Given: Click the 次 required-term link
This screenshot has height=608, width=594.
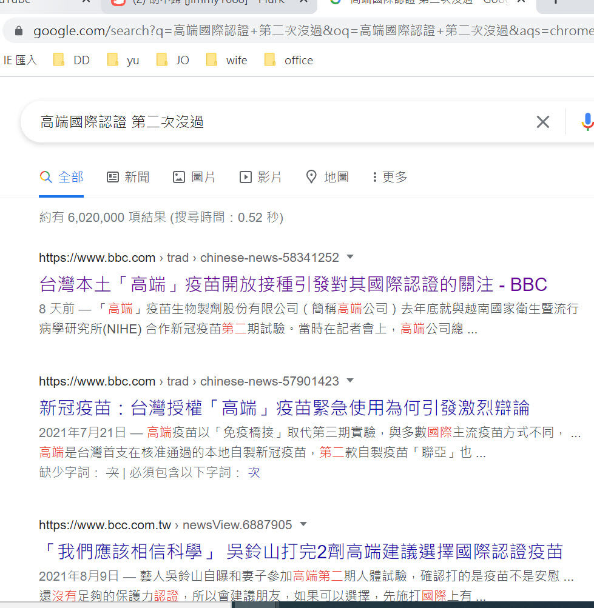Looking at the screenshot, I should coord(254,472).
